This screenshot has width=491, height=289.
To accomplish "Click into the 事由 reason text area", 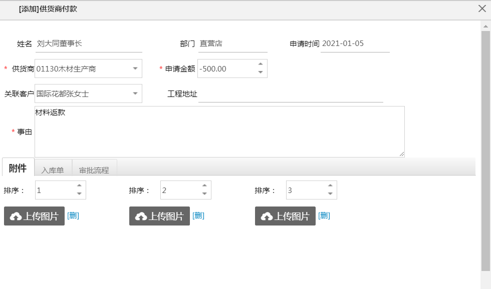I will coord(219,131).
